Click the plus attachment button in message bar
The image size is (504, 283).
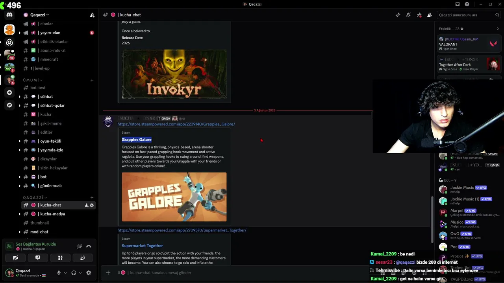[x=108, y=273]
